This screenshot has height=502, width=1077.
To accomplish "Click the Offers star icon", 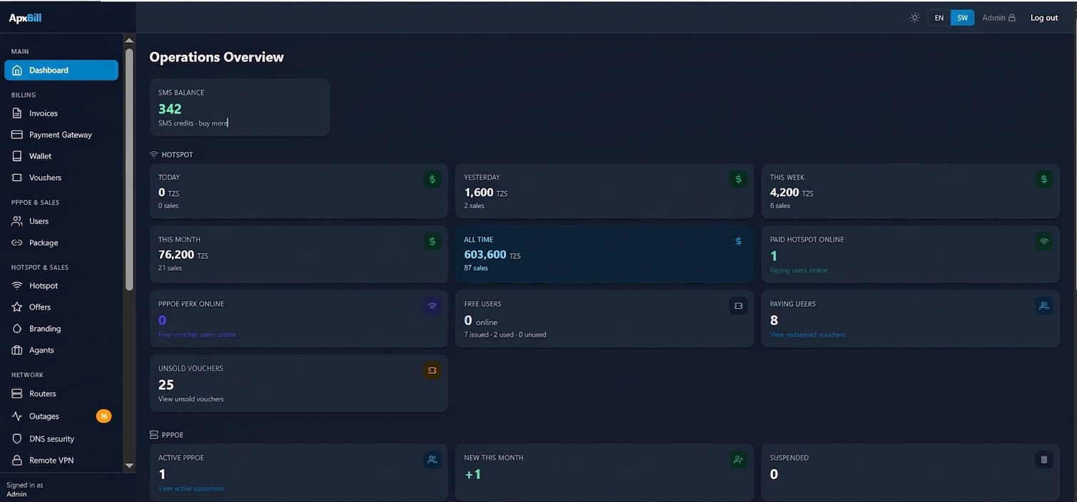I will click(x=17, y=307).
